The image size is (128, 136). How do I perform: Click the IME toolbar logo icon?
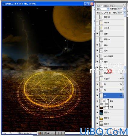click(39, 133)
